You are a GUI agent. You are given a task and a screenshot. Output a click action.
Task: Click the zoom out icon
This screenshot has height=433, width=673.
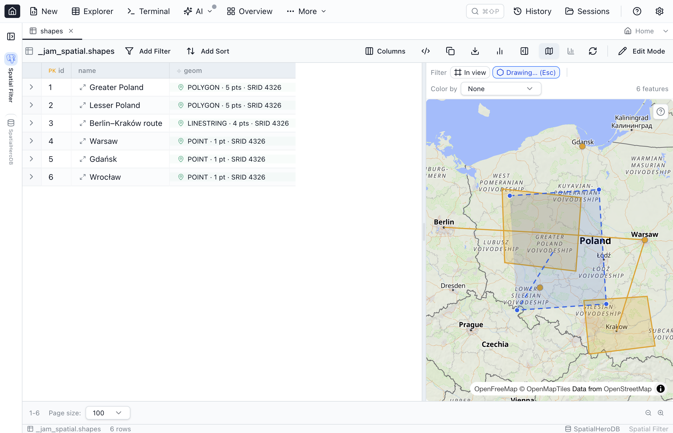(648, 413)
